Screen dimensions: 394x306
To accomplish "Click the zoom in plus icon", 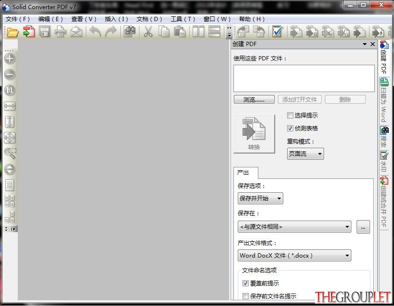I will pos(10,59).
